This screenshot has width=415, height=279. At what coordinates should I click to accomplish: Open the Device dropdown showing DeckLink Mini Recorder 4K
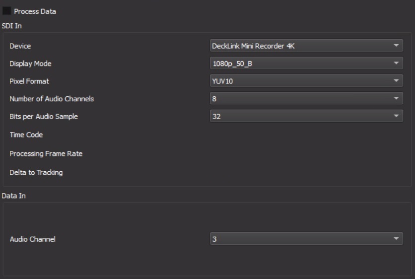tap(306, 46)
